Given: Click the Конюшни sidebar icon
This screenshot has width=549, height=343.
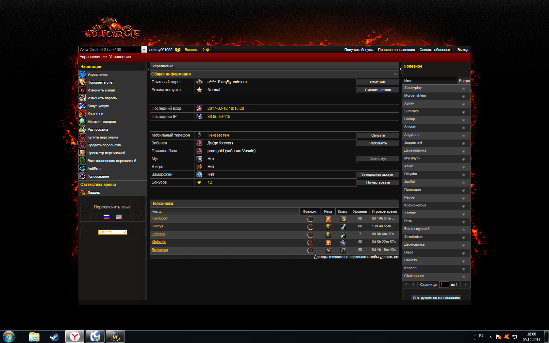Looking at the screenshot, I should [82, 114].
